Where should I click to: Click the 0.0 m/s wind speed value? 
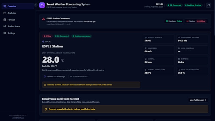[x=148, y=51]
